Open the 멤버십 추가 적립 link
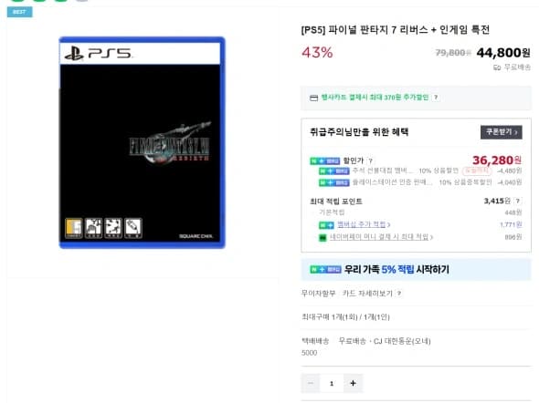Image resolution: width=539 pixels, height=403 pixels. click(x=364, y=224)
